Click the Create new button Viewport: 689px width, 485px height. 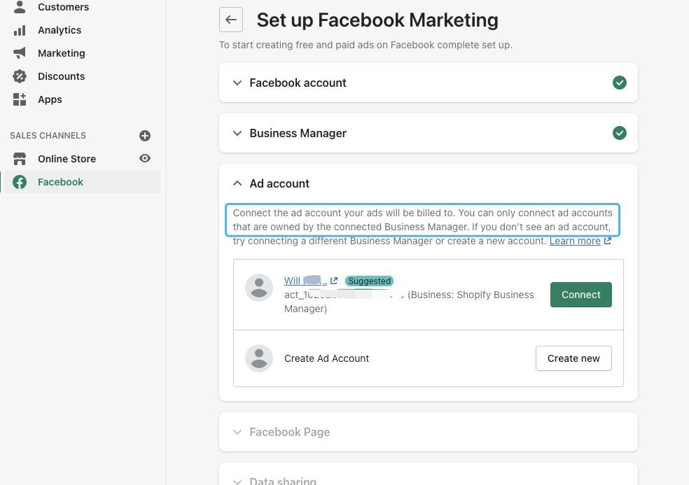tap(573, 358)
